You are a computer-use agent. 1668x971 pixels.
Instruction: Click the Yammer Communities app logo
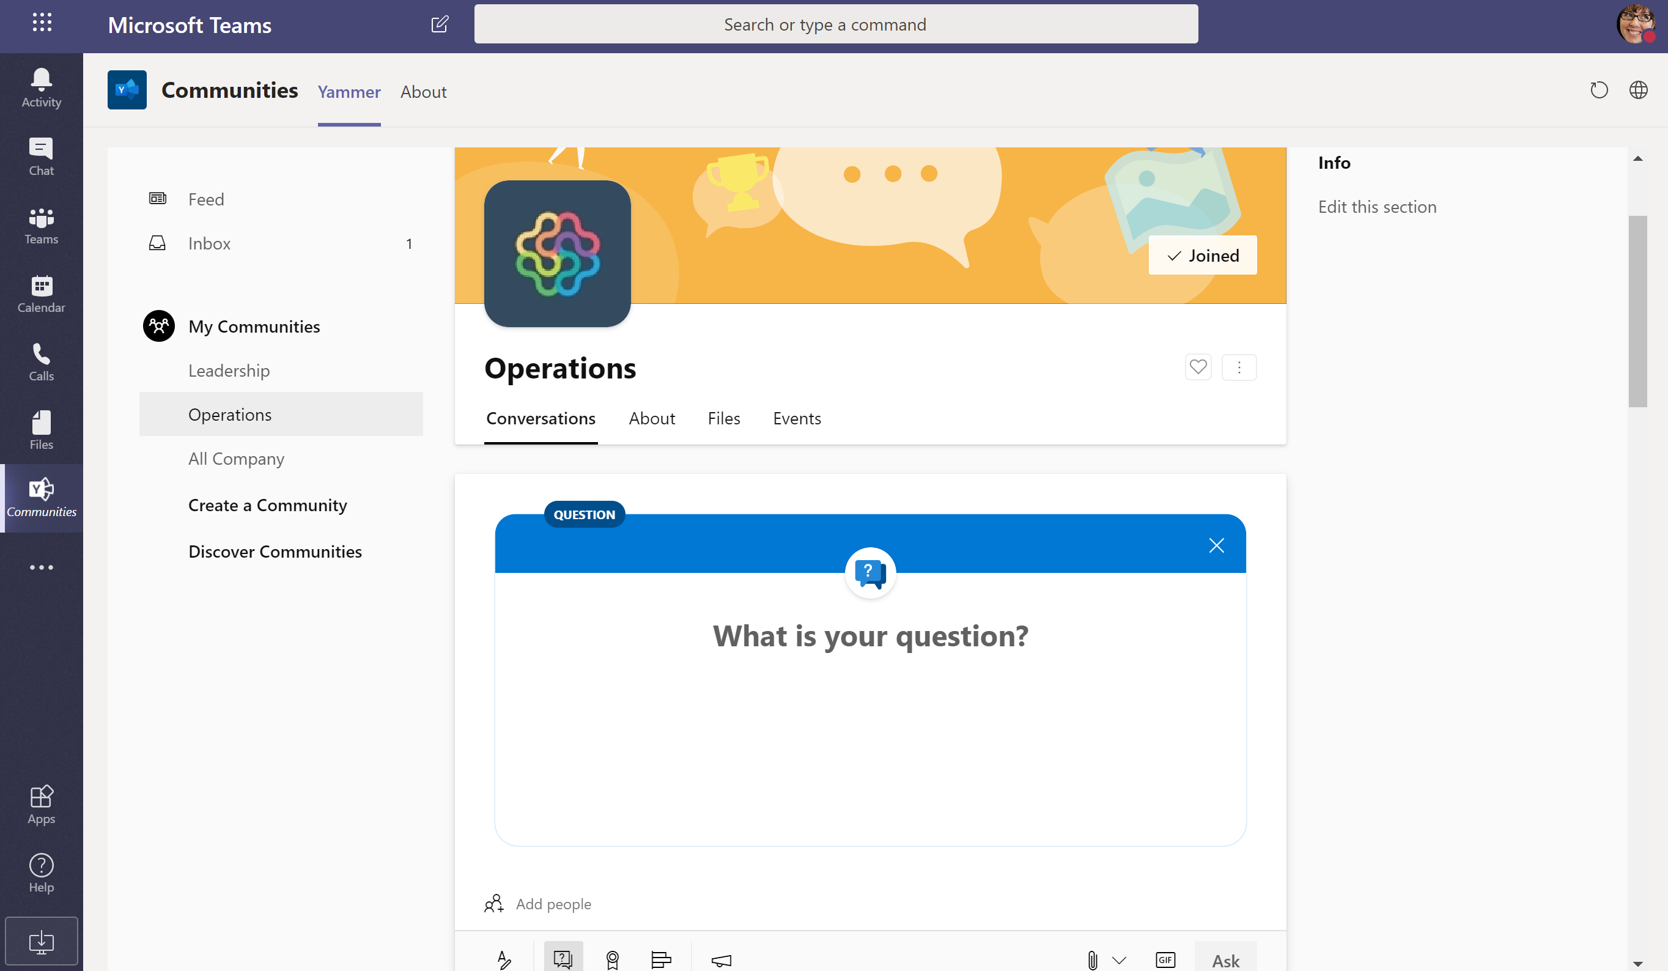127,90
